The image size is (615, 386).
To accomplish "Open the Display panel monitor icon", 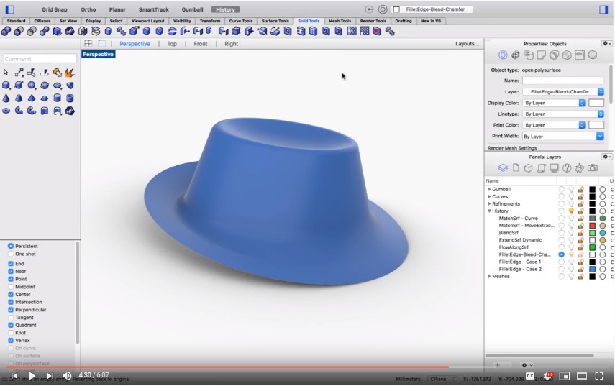I will [554, 167].
